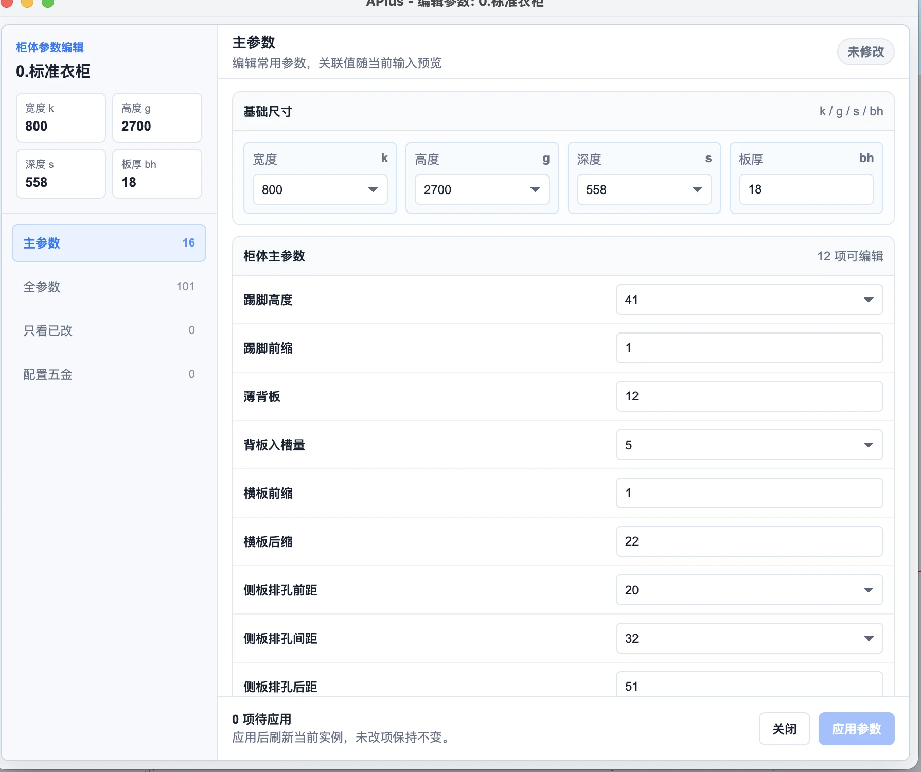Click the 12 项可编辑 label
Image resolution: width=921 pixels, height=772 pixels.
[x=850, y=256]
